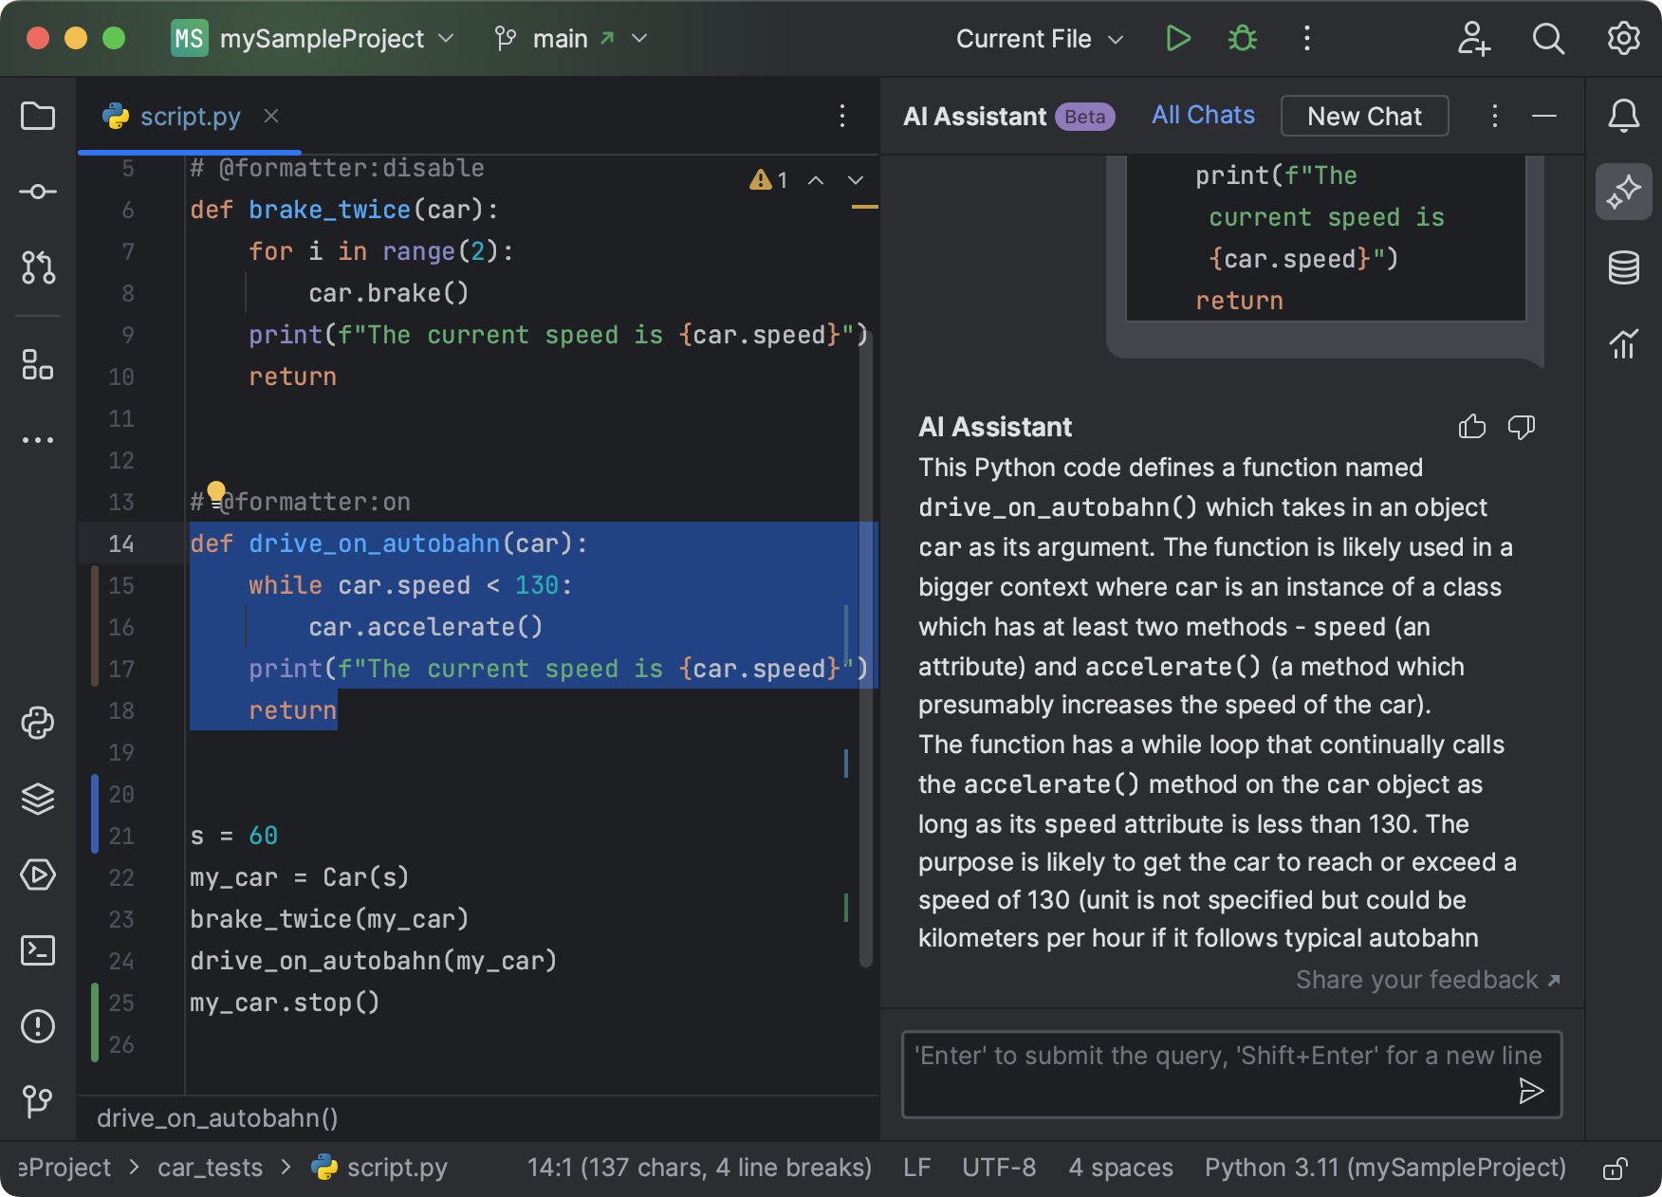Screen dimensions: 1662x1197
Task: Open the Project tool window folder icon
Action: (x=38, y=116)
